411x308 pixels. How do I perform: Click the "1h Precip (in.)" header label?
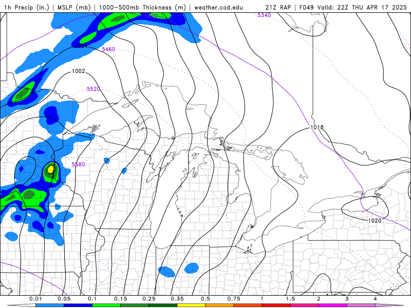point(27,7)
